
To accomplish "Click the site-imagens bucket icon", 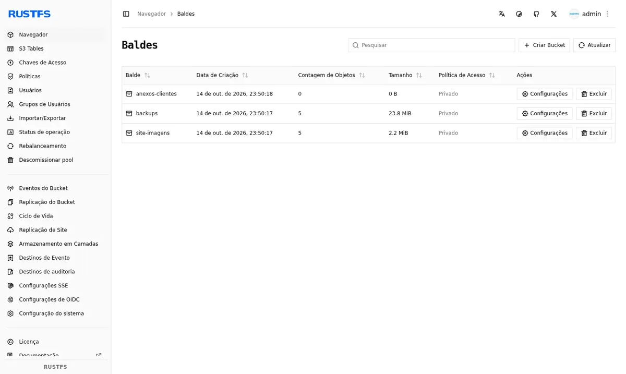I will click(x=129, y=133).
